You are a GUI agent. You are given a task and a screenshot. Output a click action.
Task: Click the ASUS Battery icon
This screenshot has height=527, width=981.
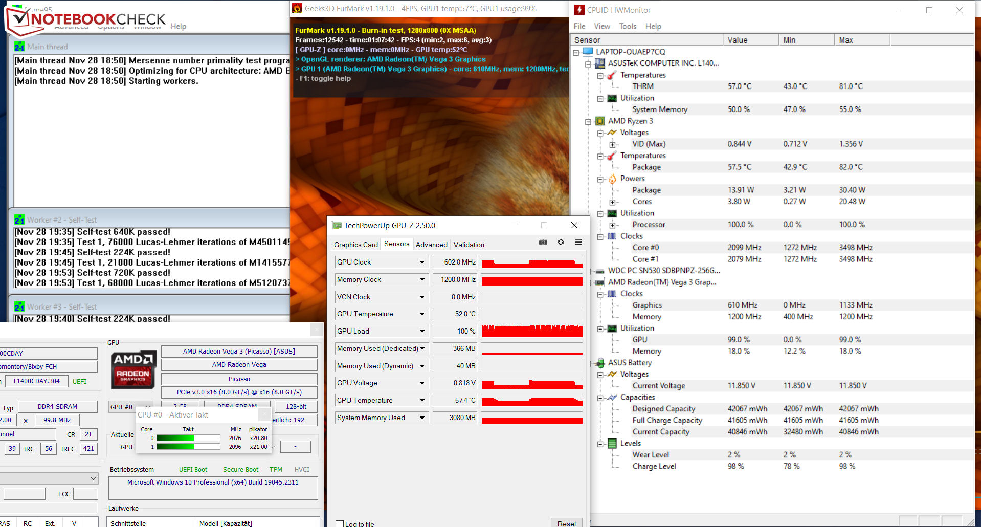[x=600, y=363]
